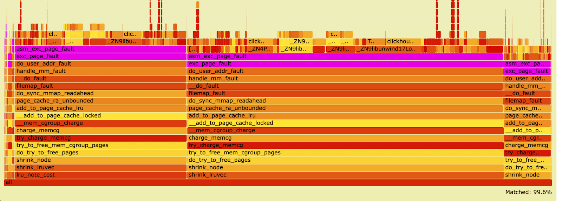Click the root 'all' frame
The width and height of the screenshot is (562, 201).
[277, 182]
